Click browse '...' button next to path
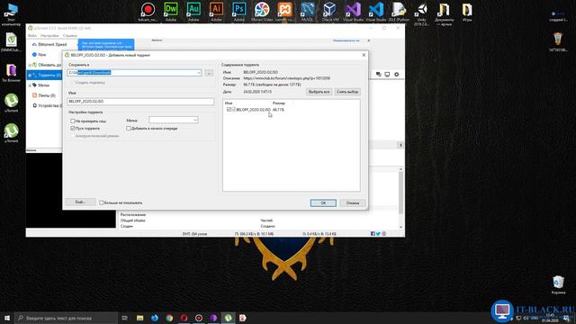 (209, 73)
